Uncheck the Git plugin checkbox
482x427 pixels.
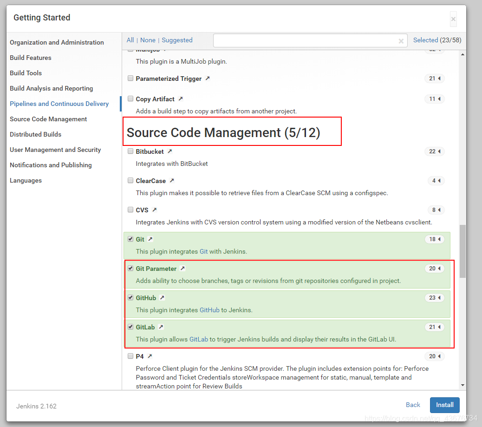point(130,239)
